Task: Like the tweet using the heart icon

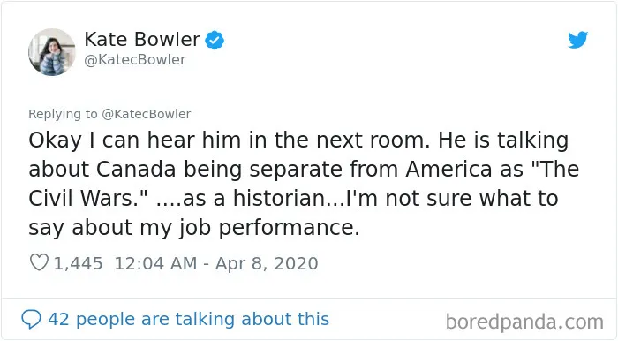Action: pyautogui.click(x=39, y=262)
